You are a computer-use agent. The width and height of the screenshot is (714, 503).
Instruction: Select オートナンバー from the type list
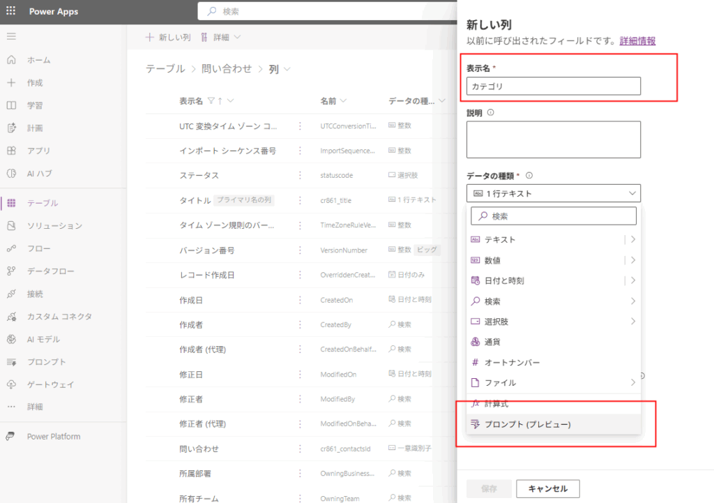click(x=512, y=363)
